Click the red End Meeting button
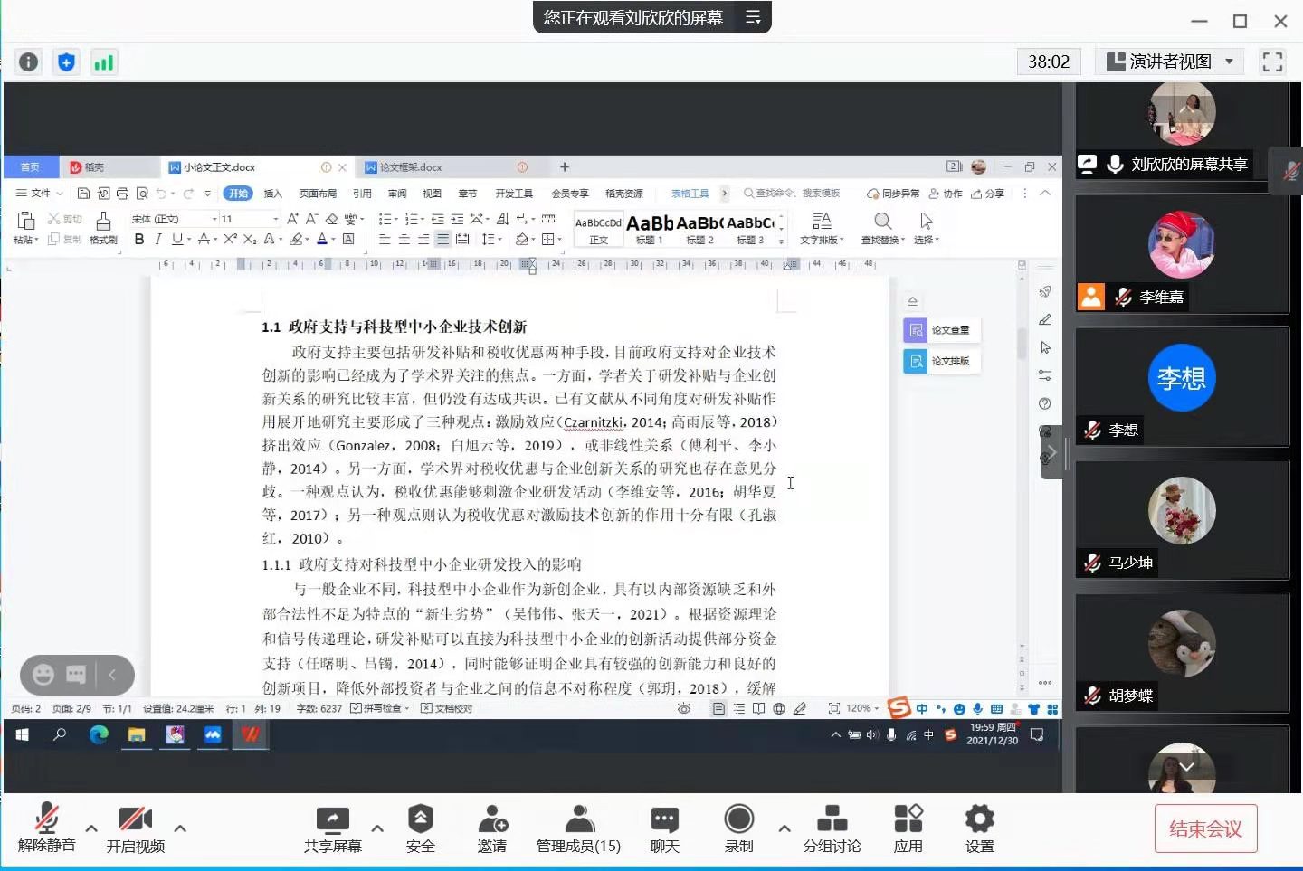The width and height of the screenshot is (1303, 871). [x=1205, y=828]
